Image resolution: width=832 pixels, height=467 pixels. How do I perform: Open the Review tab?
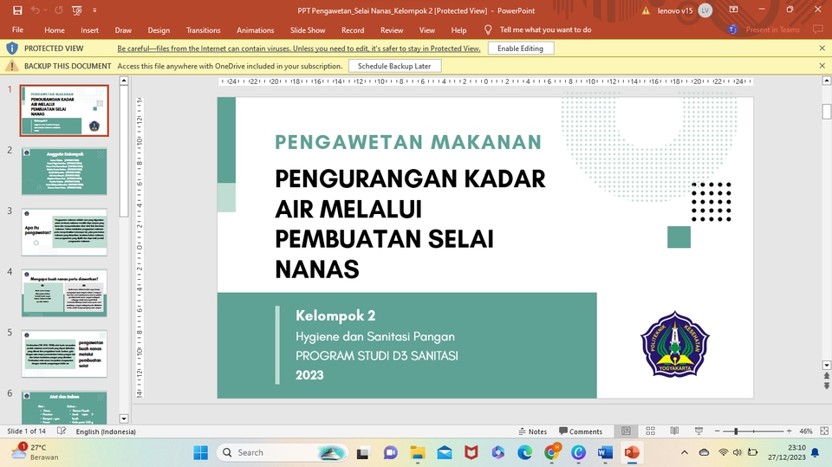click(392, 30)
